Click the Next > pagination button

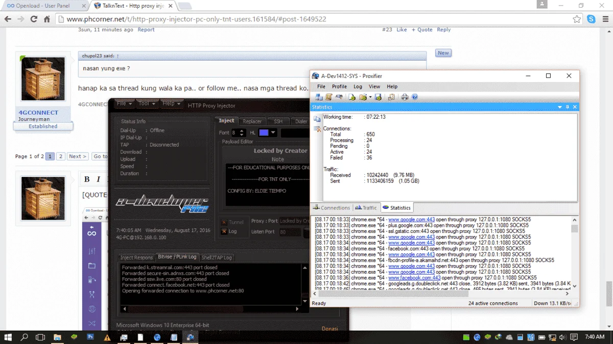(78, 156)
